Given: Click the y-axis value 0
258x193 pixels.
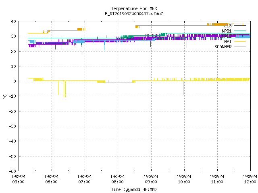Looking at the screenshot, I should [15, 81].
